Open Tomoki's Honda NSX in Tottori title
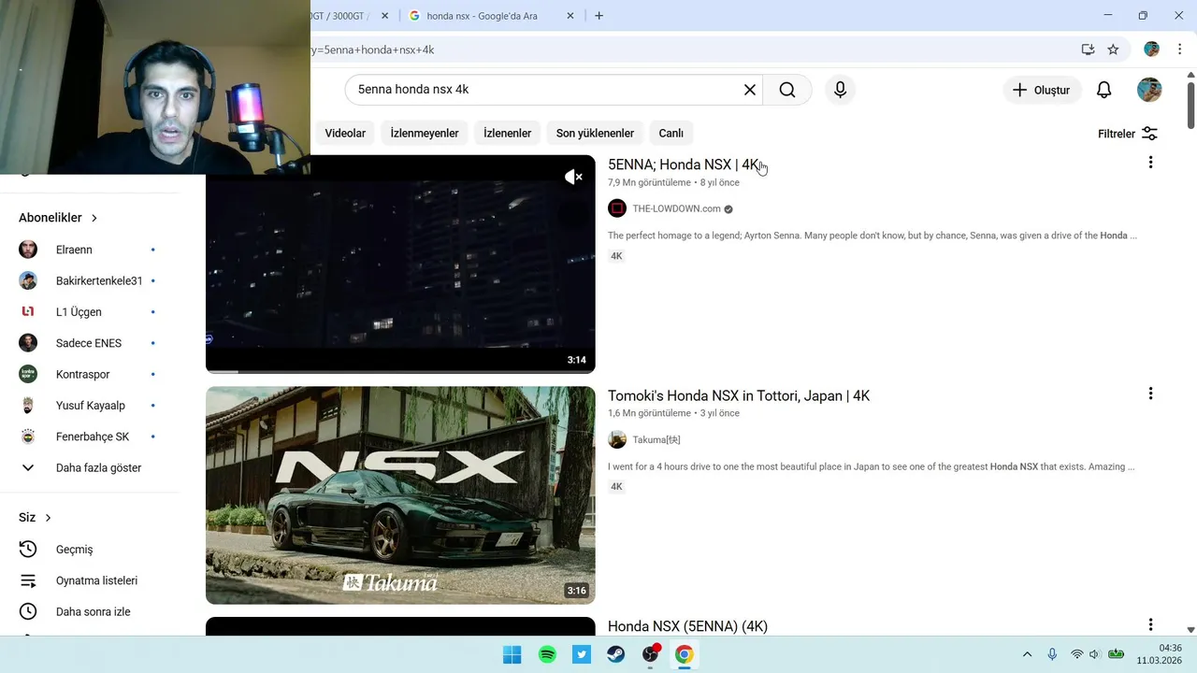This screenshot has width=1197, height=673. (x=739, y=395)
